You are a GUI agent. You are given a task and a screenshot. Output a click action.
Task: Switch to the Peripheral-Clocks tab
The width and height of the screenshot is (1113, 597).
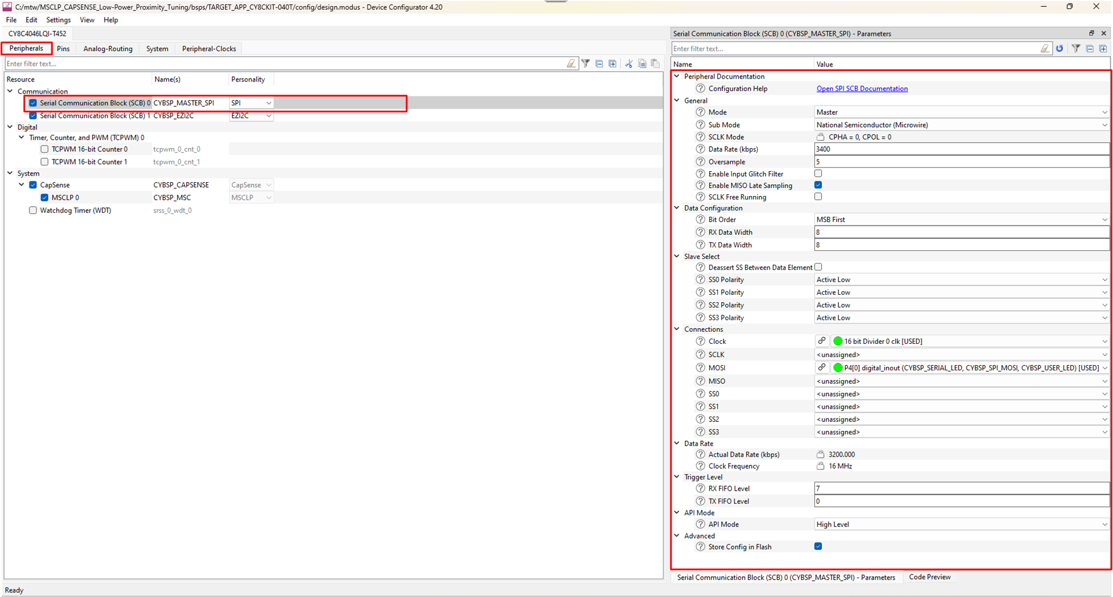209,49
